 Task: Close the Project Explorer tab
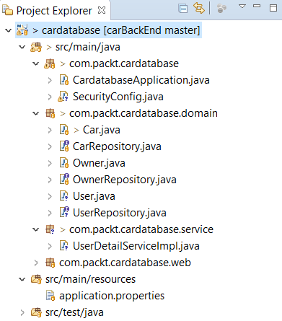(102, 10)
